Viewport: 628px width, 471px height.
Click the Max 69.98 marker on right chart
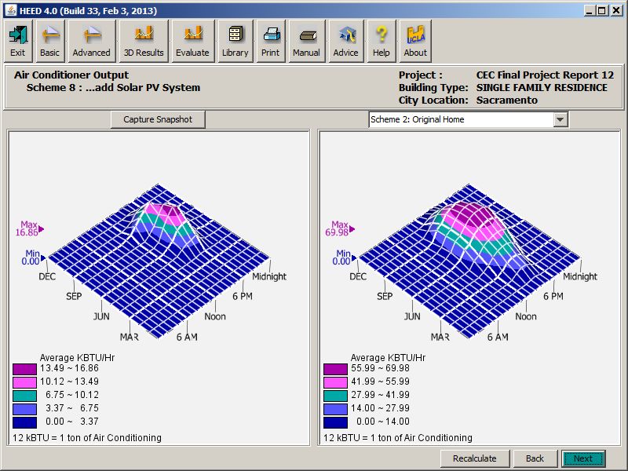(x=340, y=228)
